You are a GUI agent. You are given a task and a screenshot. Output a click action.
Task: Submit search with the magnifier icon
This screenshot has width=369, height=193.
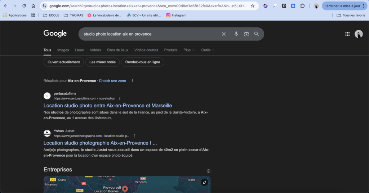coord(257,34)
